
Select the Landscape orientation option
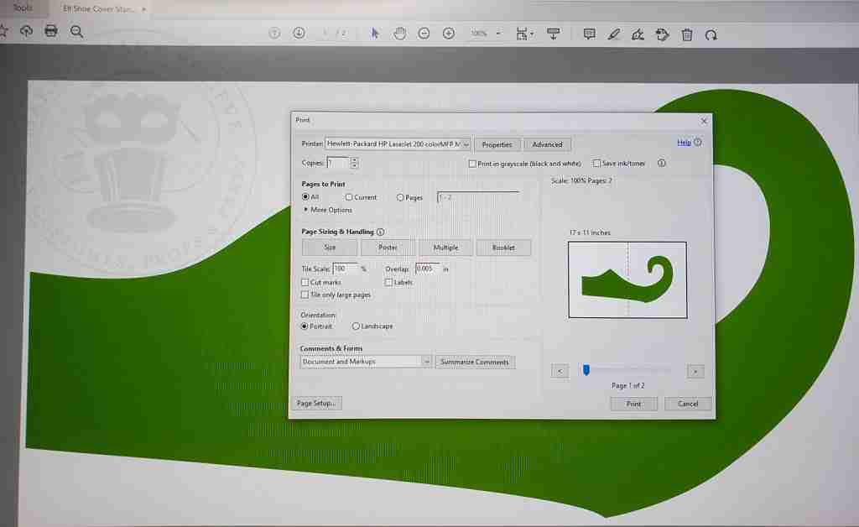[x=357, y=326]
